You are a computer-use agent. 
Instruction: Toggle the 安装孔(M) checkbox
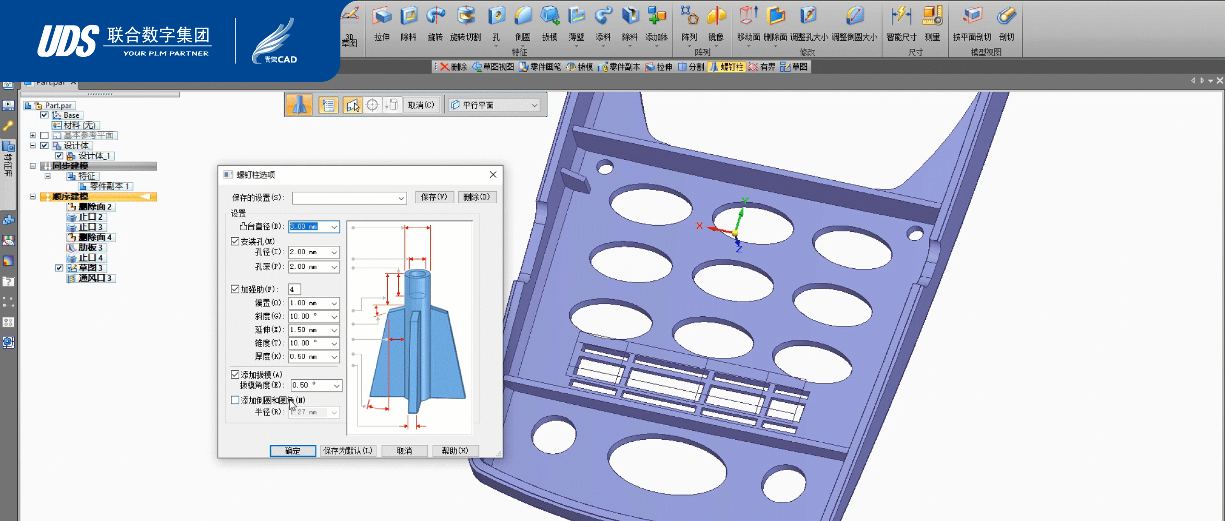[x=235, y=241]
